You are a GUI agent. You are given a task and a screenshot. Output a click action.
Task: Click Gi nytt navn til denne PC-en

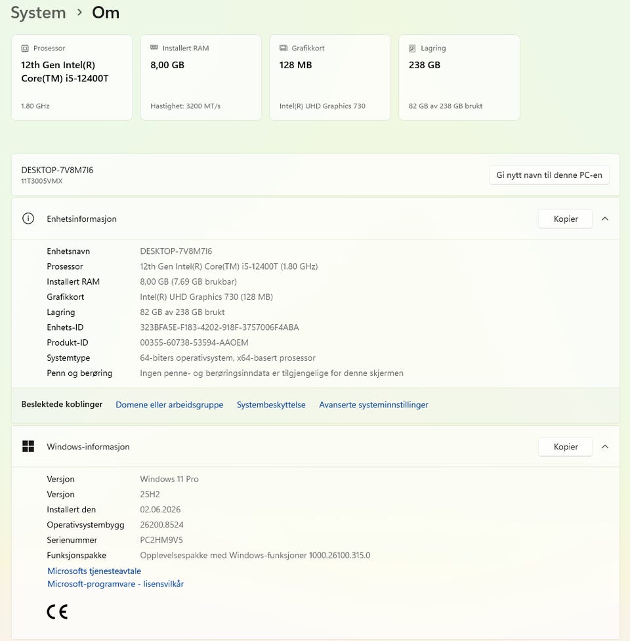tap(549, 175)
